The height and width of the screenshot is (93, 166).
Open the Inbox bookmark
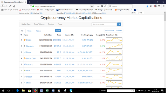46,10
